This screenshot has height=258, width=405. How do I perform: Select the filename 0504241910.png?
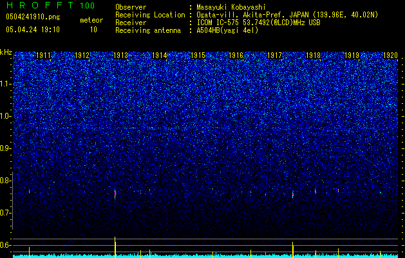(x=33, y=17)
